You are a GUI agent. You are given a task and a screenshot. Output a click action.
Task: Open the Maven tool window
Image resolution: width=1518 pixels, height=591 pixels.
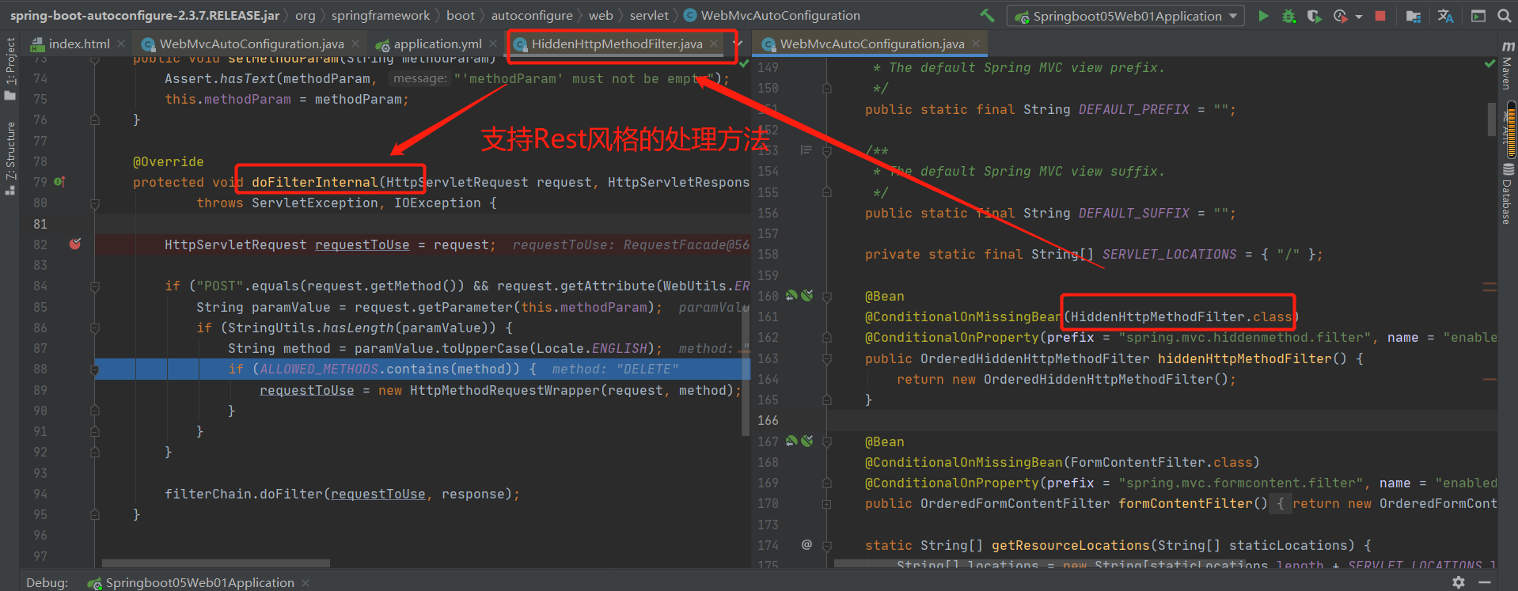[1508, 64]
